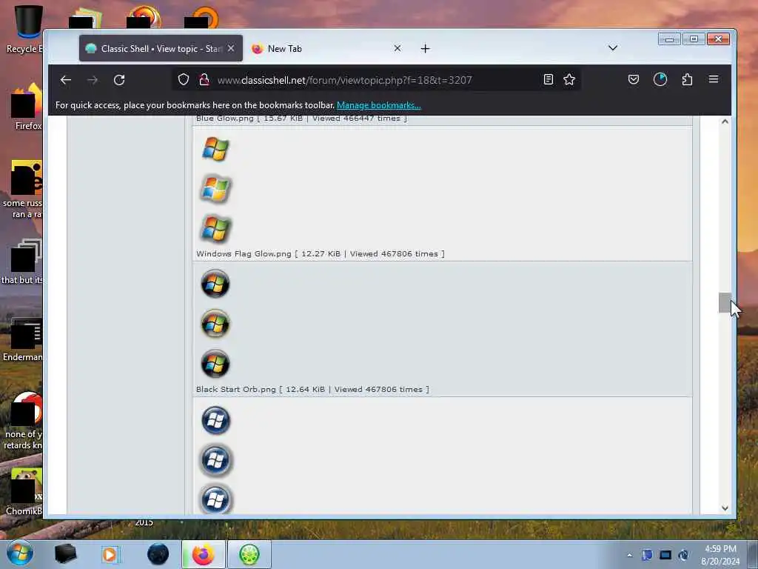
Task: Close the Classic Shell tab
Action: click(x=231, y=48)
